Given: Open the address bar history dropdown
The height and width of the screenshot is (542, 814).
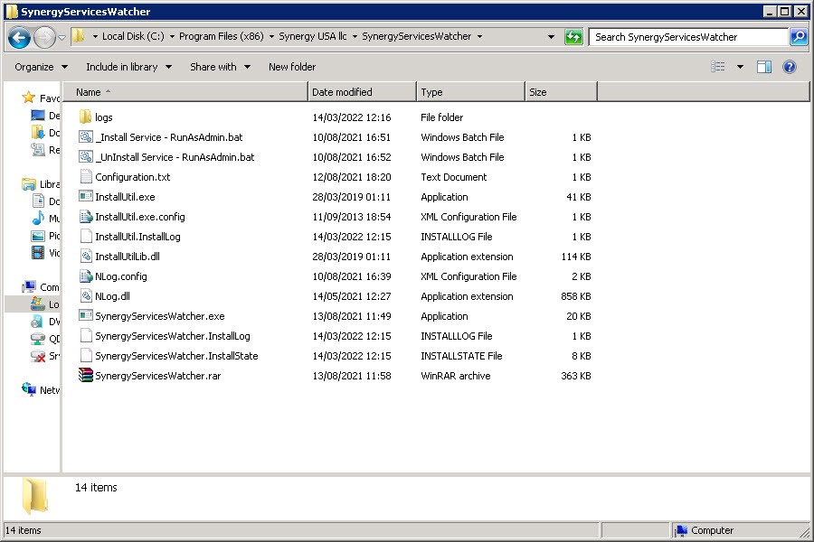Looking at the screenshot, I should [551, 37].
